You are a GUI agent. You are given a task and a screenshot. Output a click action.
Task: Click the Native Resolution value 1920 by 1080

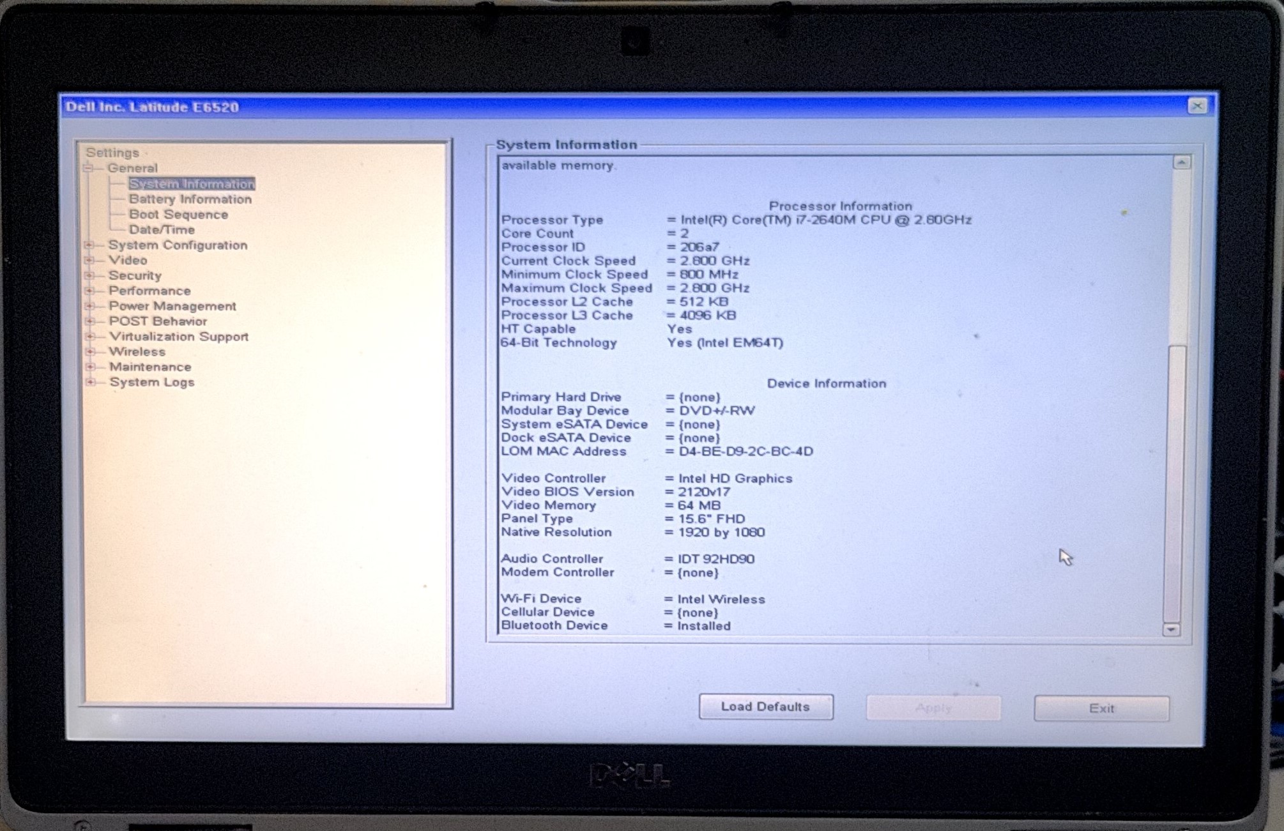[721, 533]
